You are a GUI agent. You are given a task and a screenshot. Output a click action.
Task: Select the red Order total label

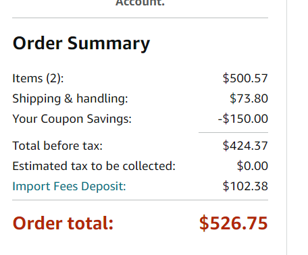point(63,223)
